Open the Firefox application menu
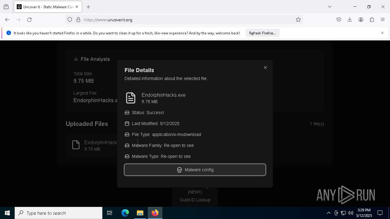Screen dimensions: 390x219 tap(383, 20)
